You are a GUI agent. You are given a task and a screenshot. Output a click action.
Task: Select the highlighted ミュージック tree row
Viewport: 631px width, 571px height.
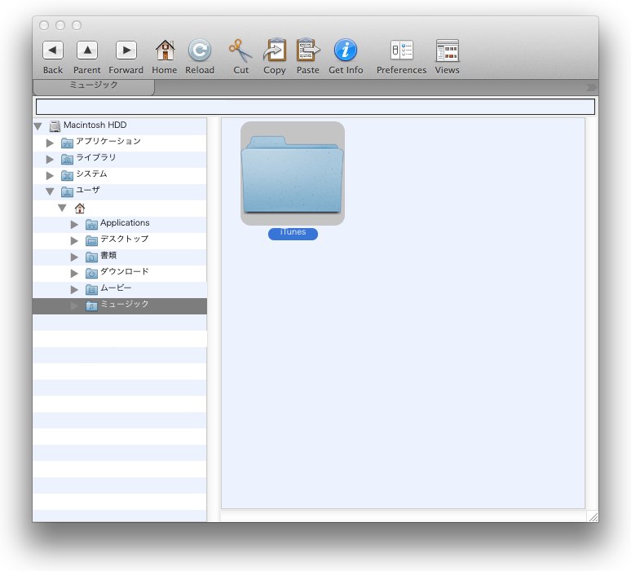pyautogui.click(x=120, y=305)
